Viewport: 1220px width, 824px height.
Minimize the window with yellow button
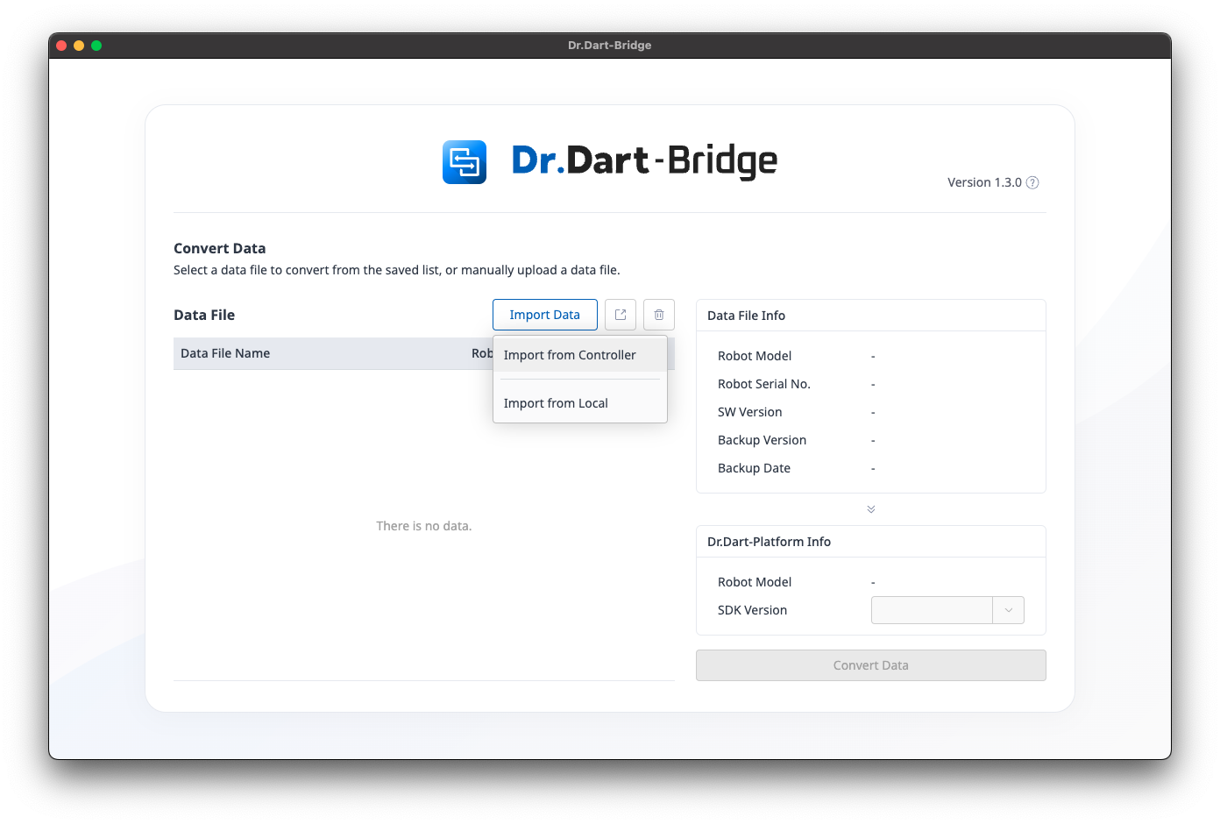coord(79,46)
